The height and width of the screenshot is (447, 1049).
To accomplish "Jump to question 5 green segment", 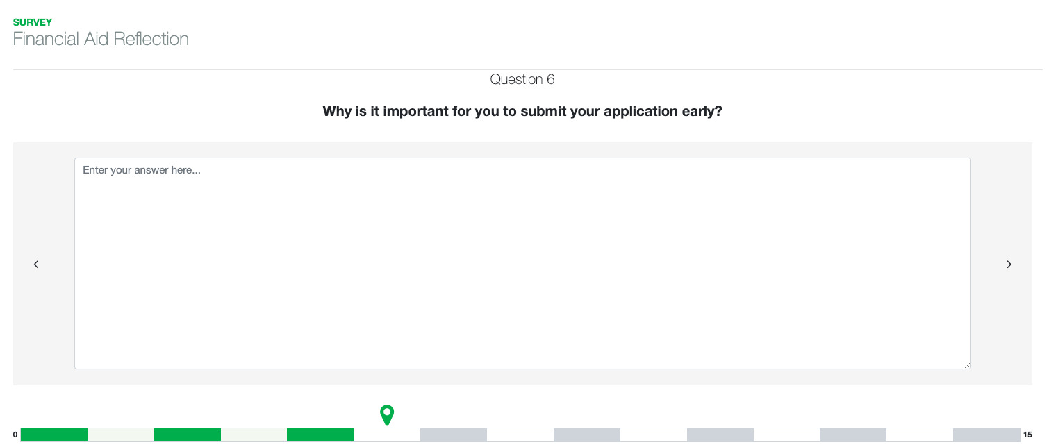I will tap(320, 435).
